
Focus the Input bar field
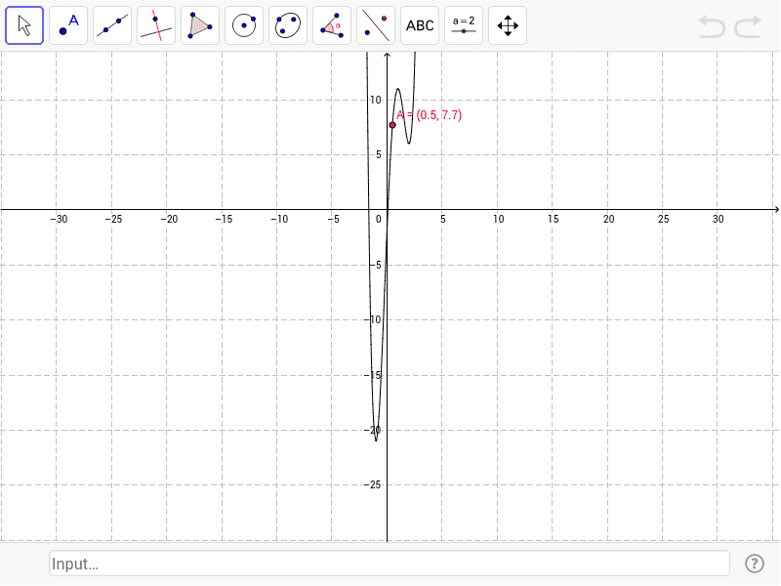coord(390,564)
